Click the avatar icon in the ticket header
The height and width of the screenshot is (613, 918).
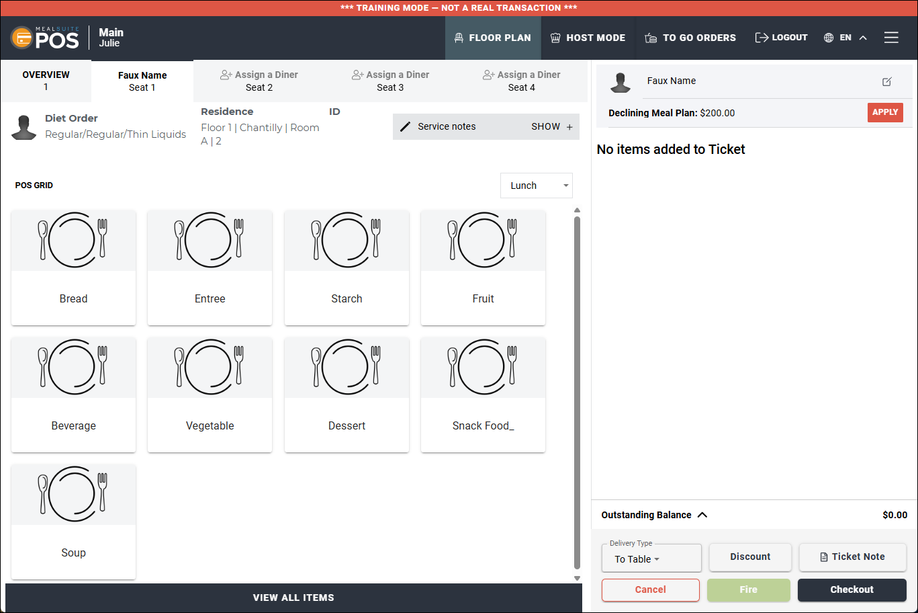tap(621, 81)
